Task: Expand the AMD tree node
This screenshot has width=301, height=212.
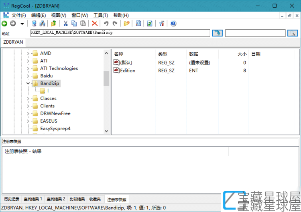Action: (x=28, y=53)
